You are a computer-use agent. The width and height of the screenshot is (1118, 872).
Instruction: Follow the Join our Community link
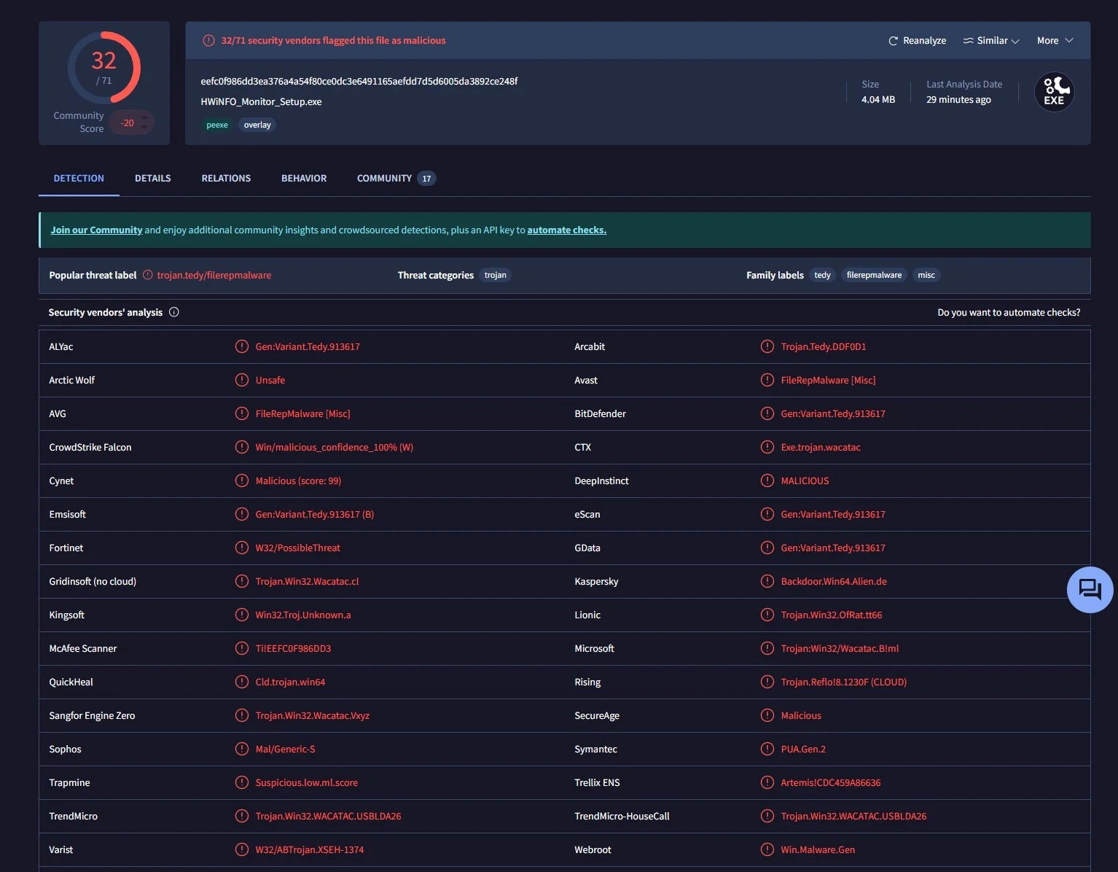tap(96, 230)
